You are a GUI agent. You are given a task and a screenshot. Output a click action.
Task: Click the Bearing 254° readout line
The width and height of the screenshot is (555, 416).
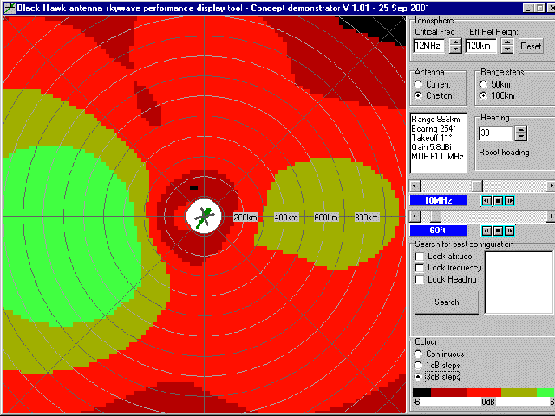[x=434, y=128]
